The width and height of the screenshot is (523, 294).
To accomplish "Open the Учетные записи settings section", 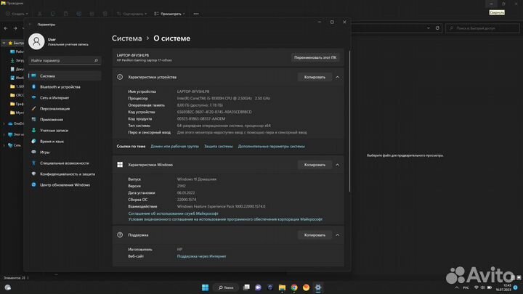I will (54, 131).
